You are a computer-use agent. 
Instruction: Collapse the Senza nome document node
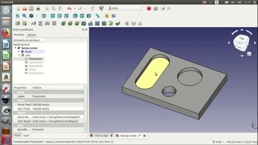point(15,48)
